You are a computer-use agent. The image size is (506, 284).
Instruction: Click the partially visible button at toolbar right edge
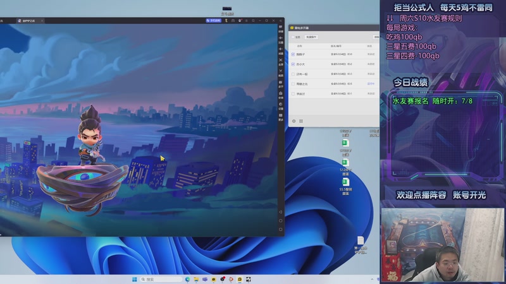tap(376, 37)
